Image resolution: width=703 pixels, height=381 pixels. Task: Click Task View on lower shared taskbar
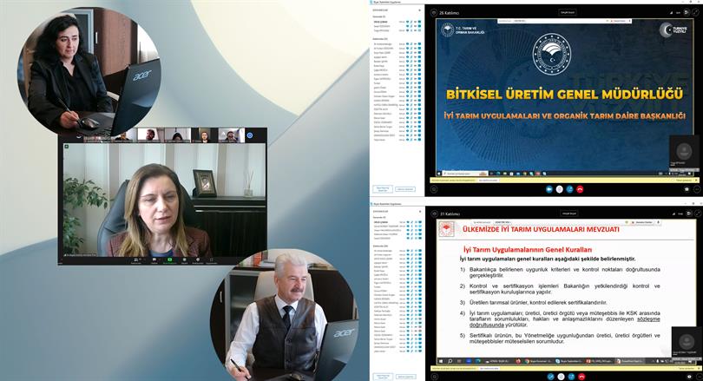(459, 361)
